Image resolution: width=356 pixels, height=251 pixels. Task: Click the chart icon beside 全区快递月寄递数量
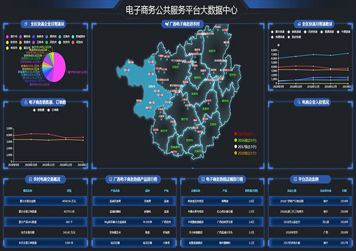299,24
